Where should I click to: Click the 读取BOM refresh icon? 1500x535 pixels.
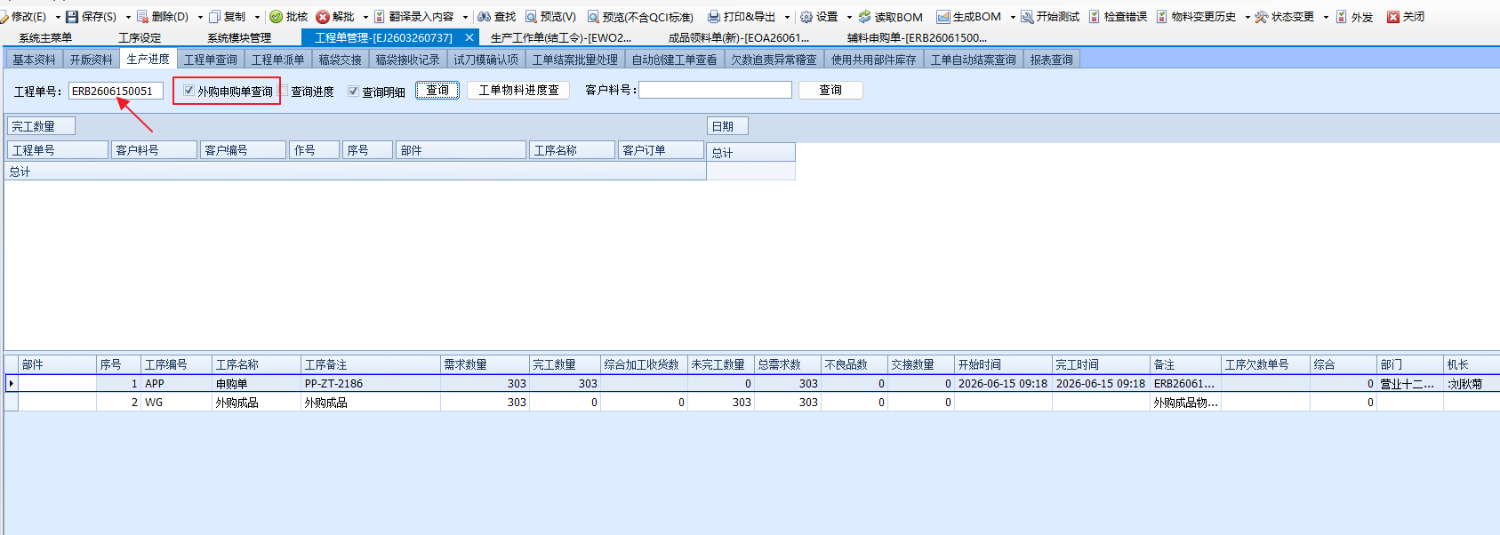[864, 17]
